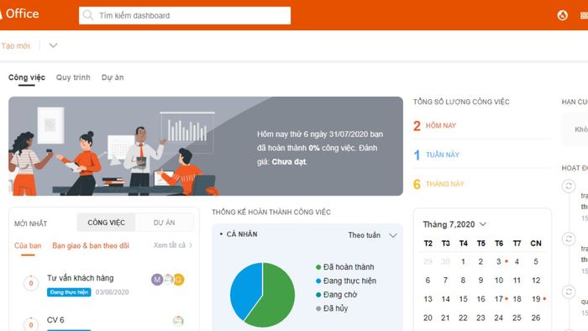
Task: Click the CÁ NHÂN chart heading
Action: click(x=242, y=234)
